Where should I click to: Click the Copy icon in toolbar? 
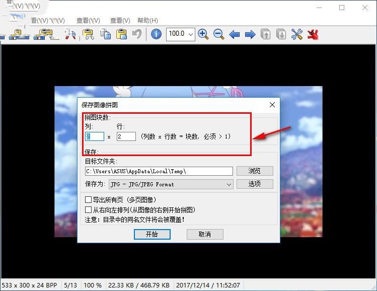pos(106,34)
